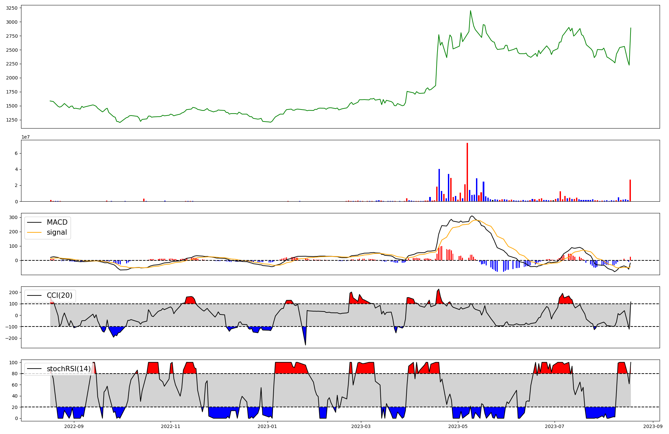This screenshot has width=669, height=434.
Task: Click the 2022-09 x-axis date label
Action: [x=74, y=426]
